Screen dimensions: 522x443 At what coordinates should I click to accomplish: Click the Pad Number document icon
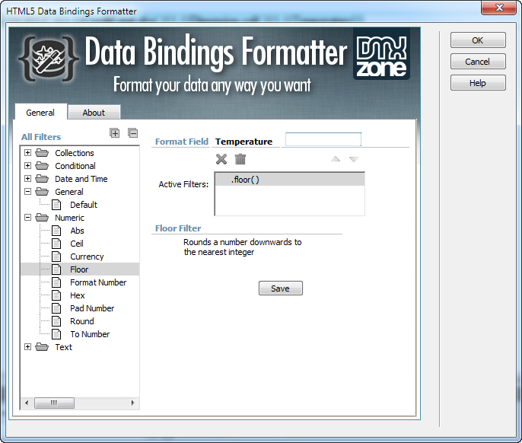pyautogui.click(x=56, y=308)
